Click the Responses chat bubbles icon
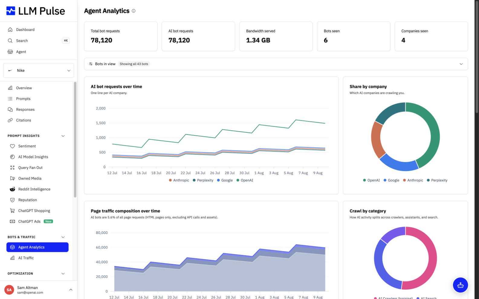This screenshot has height=299, width=479. pyautogui.click(x=10, y=110)
